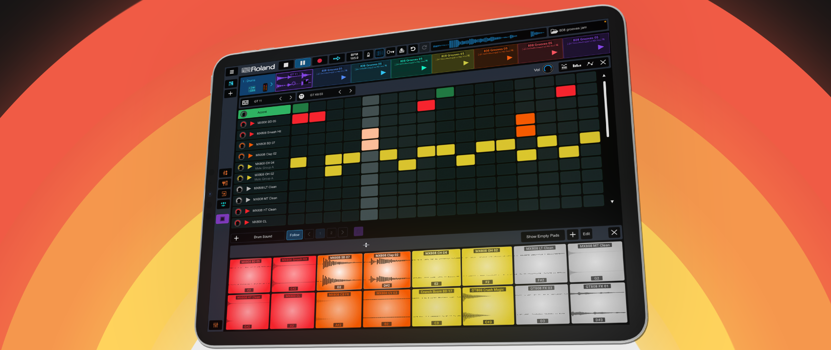Click the Edit pads button

click(587, 234)
